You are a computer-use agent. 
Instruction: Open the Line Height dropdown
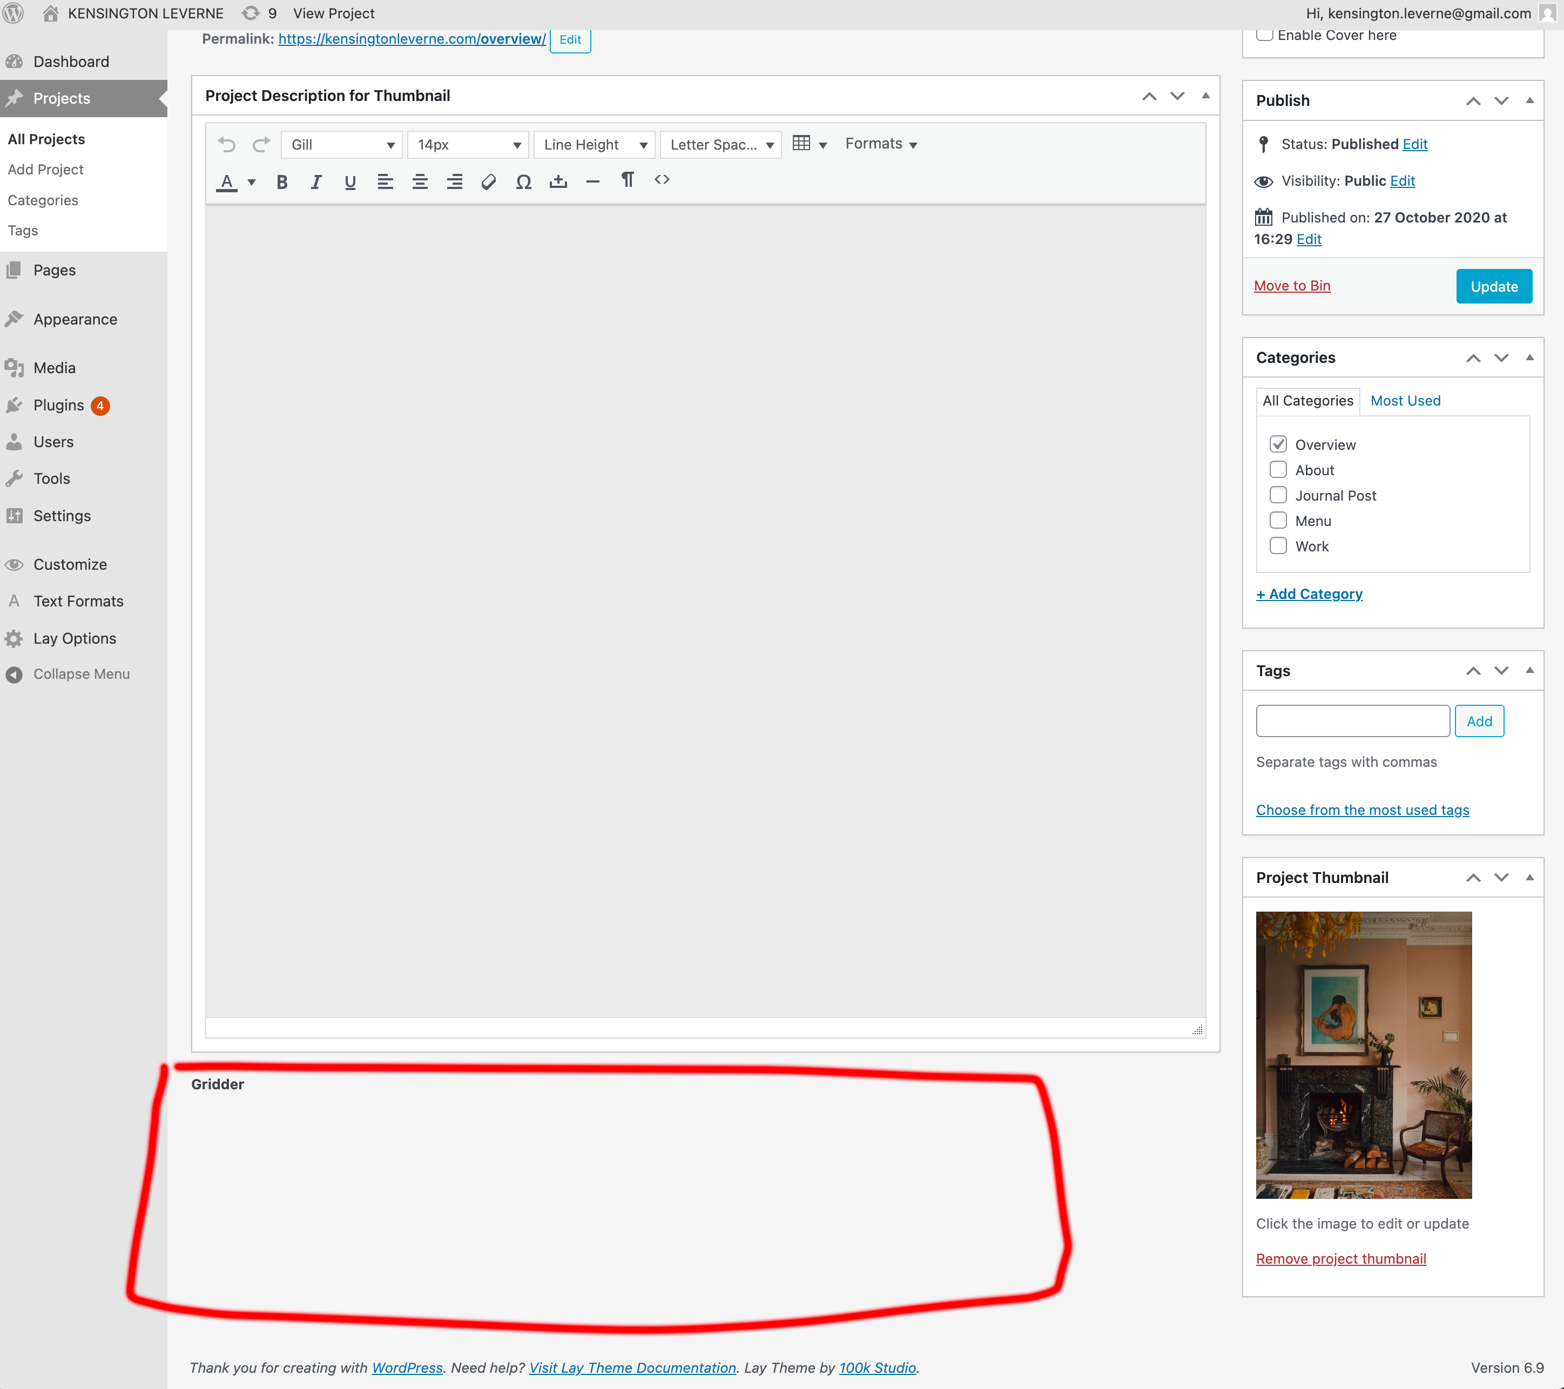tap(594, 145)
